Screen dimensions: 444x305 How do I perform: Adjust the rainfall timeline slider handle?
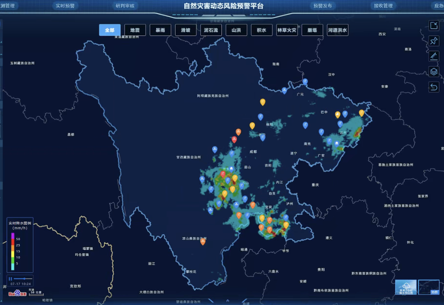pos(24,279)
